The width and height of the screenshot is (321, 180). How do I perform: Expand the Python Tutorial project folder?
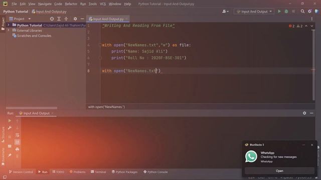click(9, 25)
